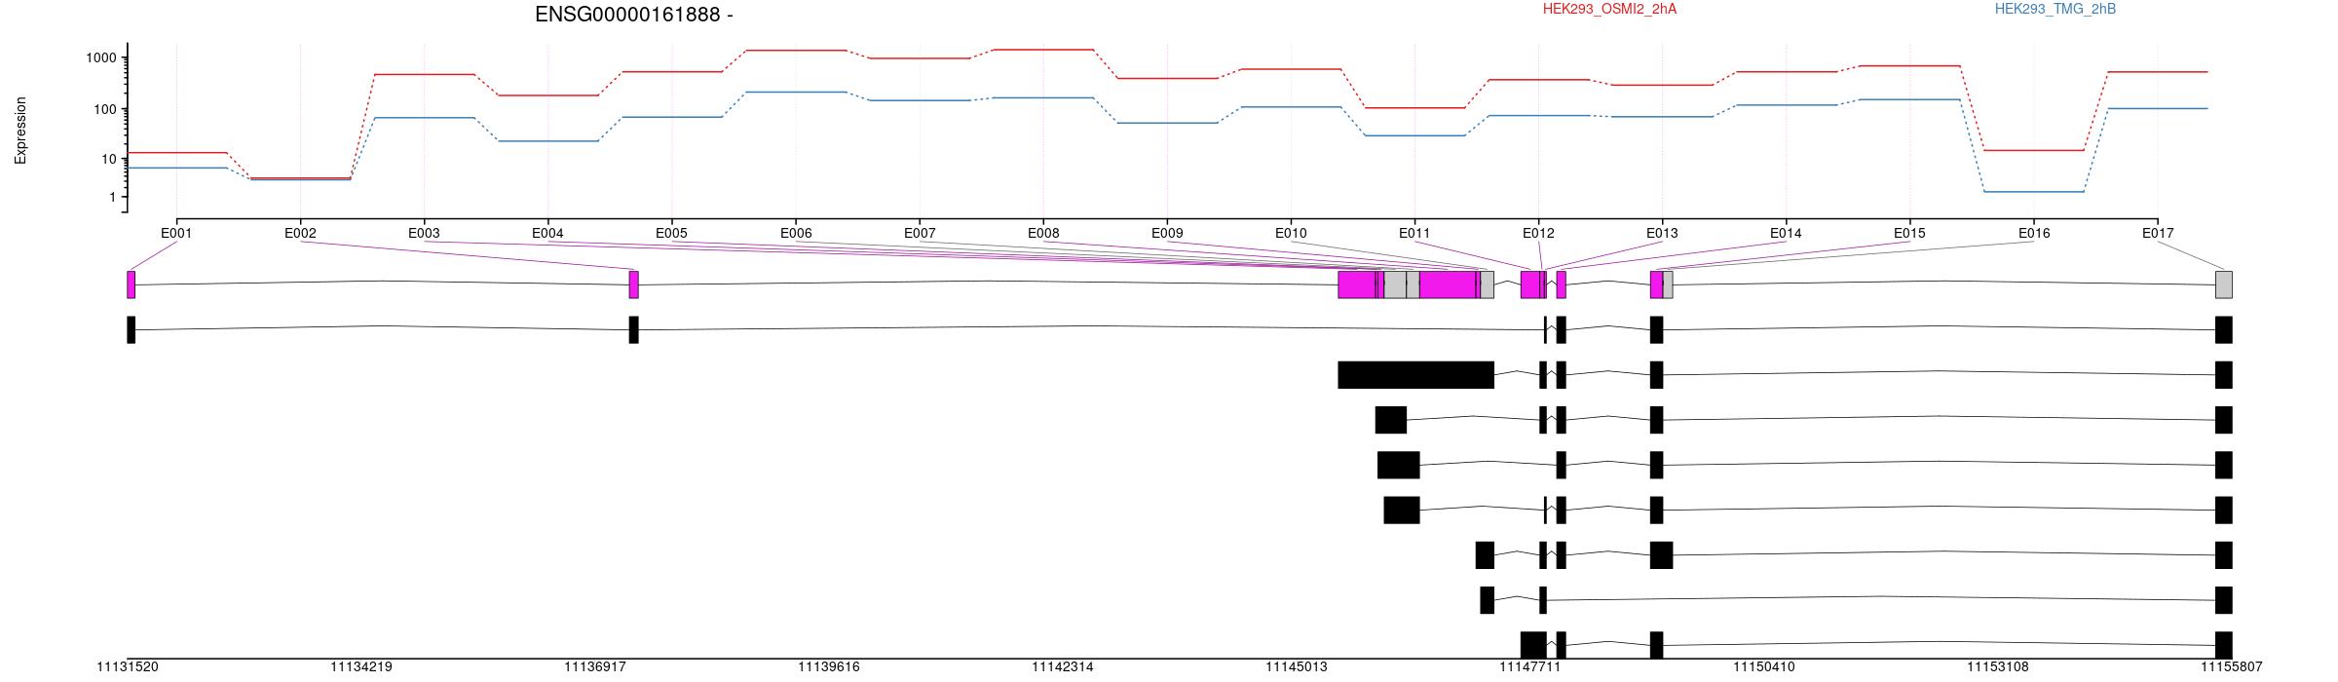The image size is (2338, 682).
Task: Select exon label E011
Action: click(1414, 233)
